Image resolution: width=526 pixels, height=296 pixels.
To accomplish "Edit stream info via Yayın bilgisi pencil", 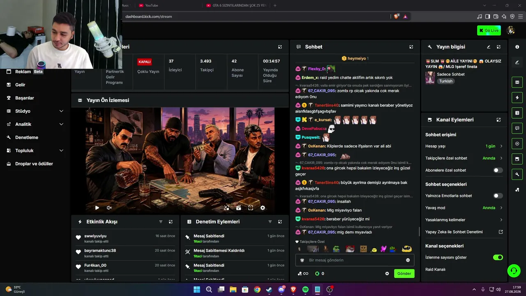I will (489, 47).
